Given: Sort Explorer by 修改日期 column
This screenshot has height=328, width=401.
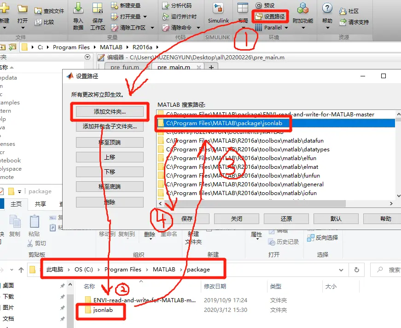Looking at the screenshot, I should 215,286.
